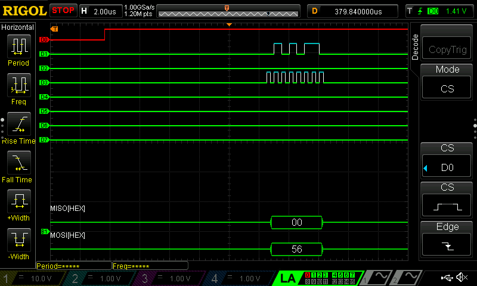Image resolution: width=477 pixels, height=286 pixels.
Task: Open the Horizontal measurement menu header
Action: 18,27
